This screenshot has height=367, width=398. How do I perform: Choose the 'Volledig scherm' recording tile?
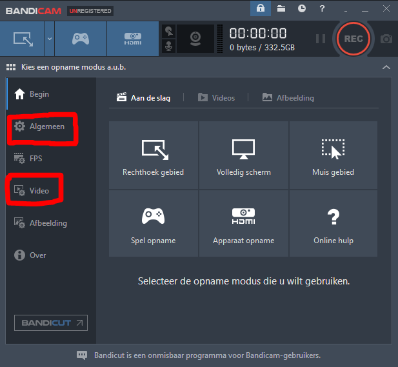244,155
